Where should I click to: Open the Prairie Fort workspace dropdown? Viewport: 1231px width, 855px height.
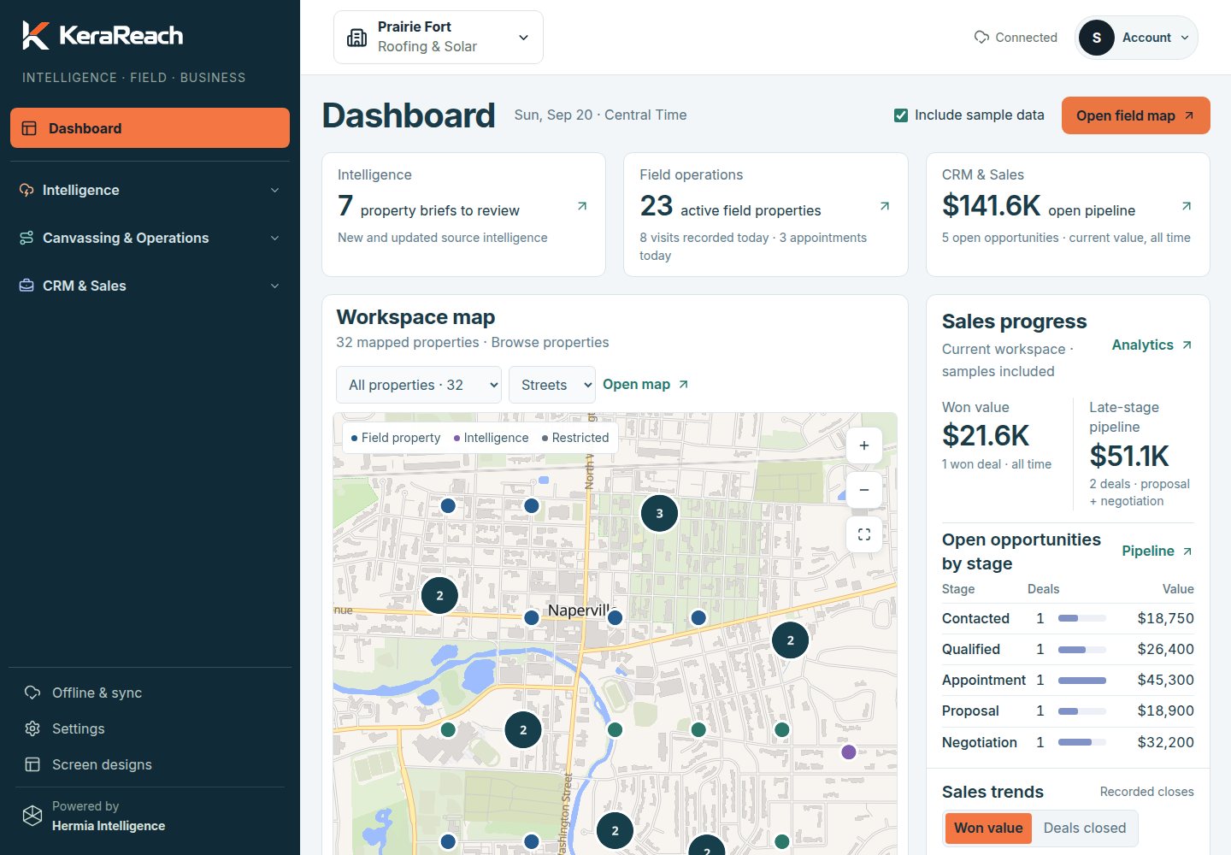(x=439, y=37)
